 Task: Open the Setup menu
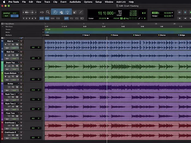pos(99,2)
